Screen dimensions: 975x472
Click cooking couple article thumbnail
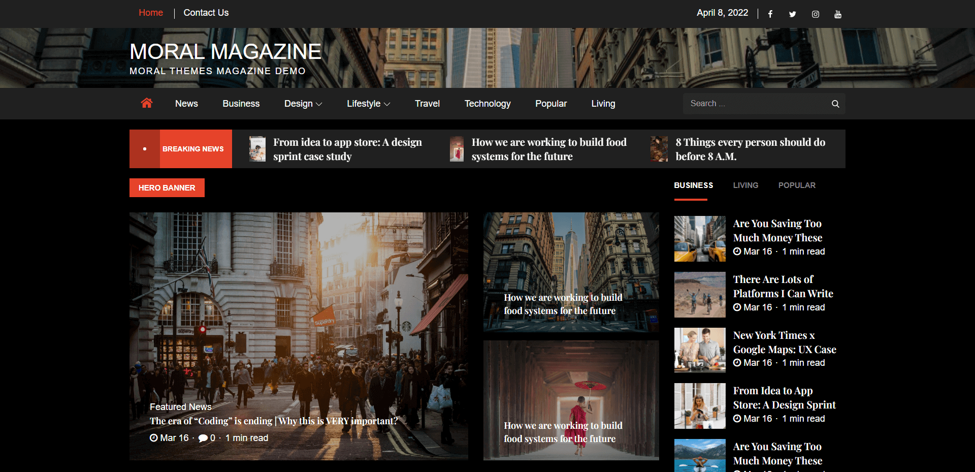coord(700,350)
